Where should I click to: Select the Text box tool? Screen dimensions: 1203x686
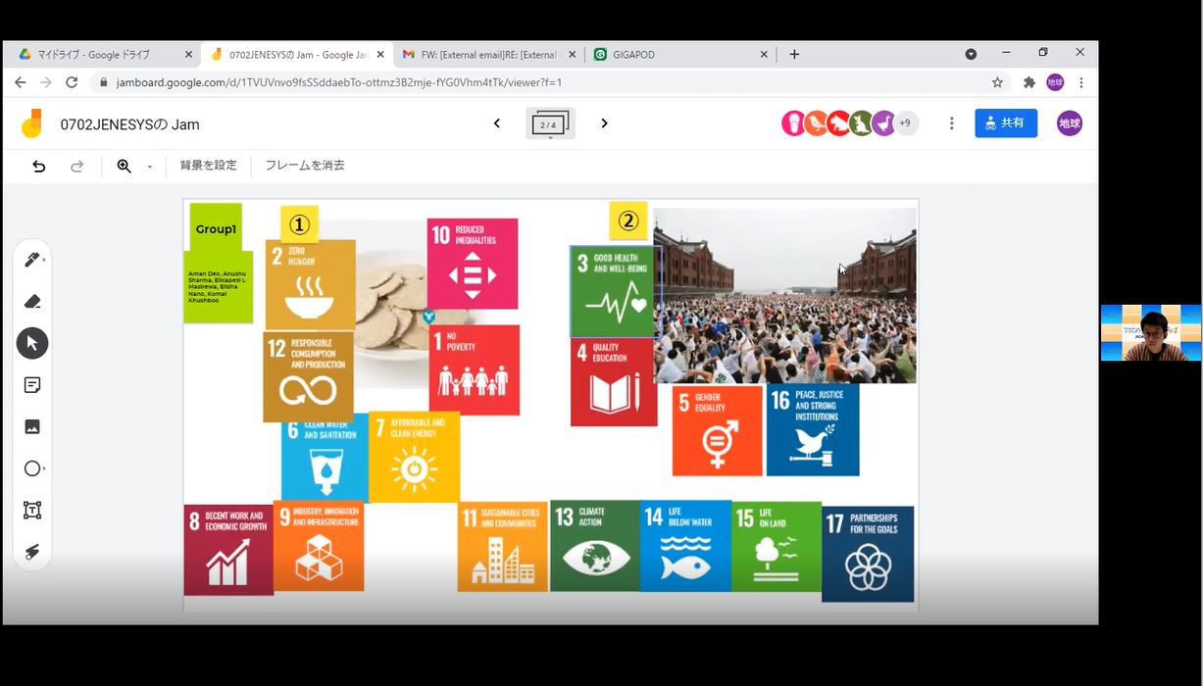[x=31, y=511]
